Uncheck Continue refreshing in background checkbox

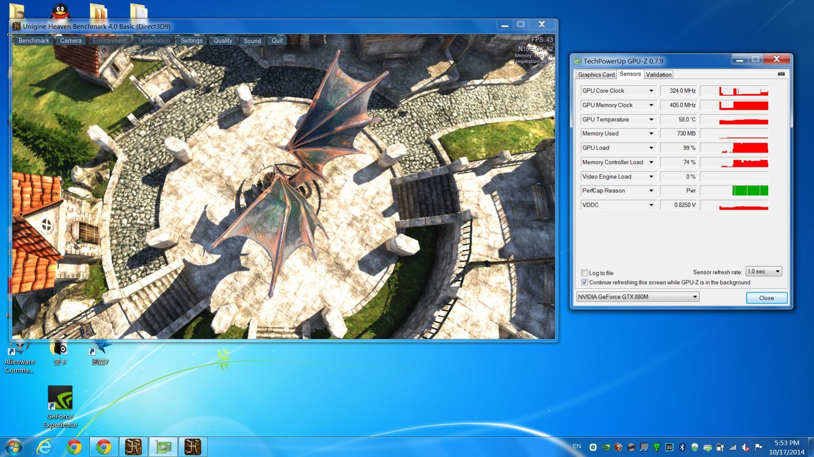click(x=585, y=282)
